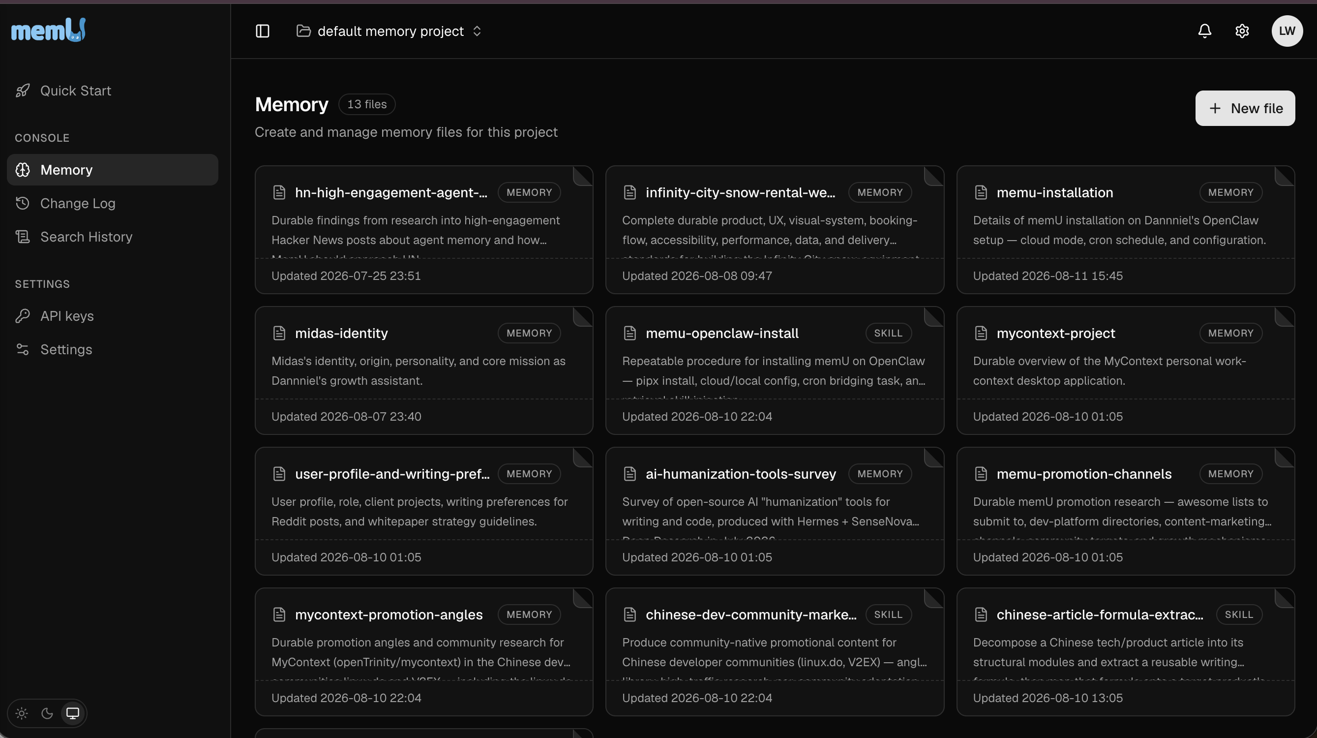Click the document icon of memu-openclaw-install
The height and width of the screenshot is (738, 1317).
(x=630, y=333)
